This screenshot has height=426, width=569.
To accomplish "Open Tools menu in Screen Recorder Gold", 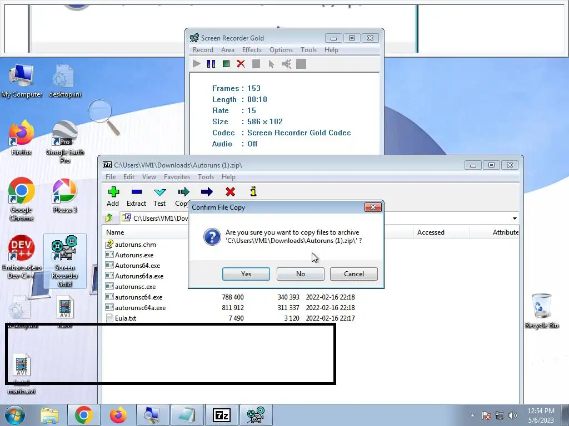I will coord(308,50).
